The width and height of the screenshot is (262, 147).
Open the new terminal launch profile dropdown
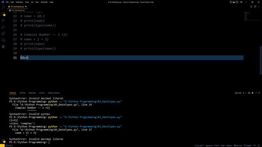click(x=246, y=93)
